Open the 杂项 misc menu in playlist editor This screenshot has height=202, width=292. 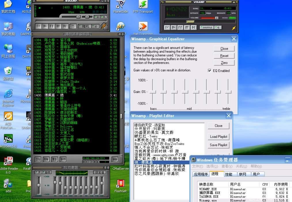click(63, 159)
